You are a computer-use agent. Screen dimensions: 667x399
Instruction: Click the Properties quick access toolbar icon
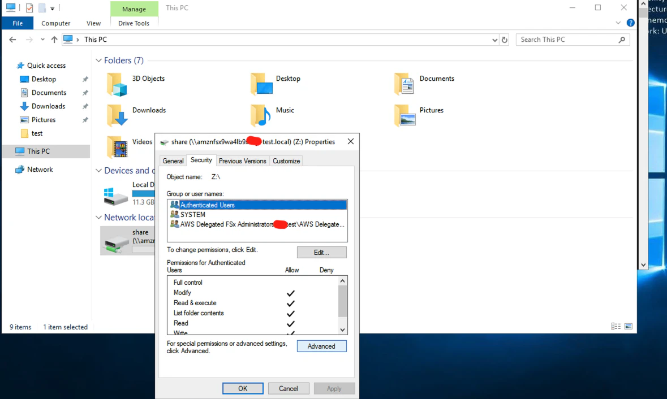29,8
